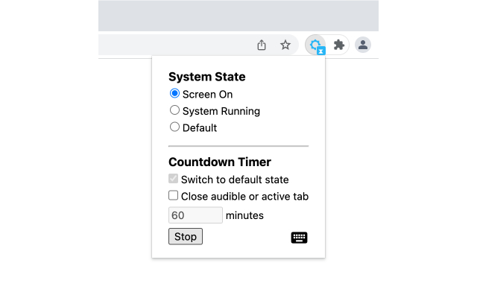Viewport: 477px width, 298px height.
Task: Click the divider line between sections
Action: click(238, 146)
